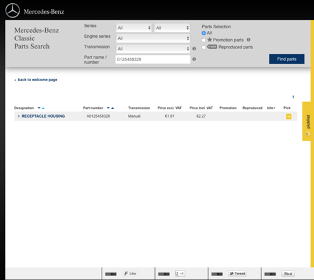This screenshot has height=280, width=314.
Task: Click the Tweet button
Action: coord(237,274)
